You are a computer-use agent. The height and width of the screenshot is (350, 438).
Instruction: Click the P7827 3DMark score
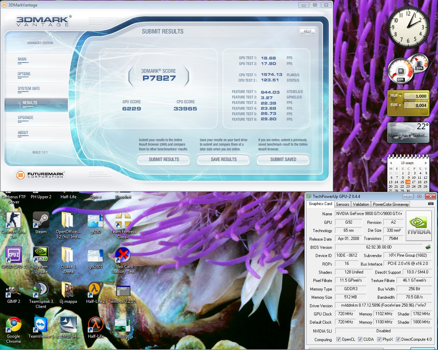click(x=159, y=78)
